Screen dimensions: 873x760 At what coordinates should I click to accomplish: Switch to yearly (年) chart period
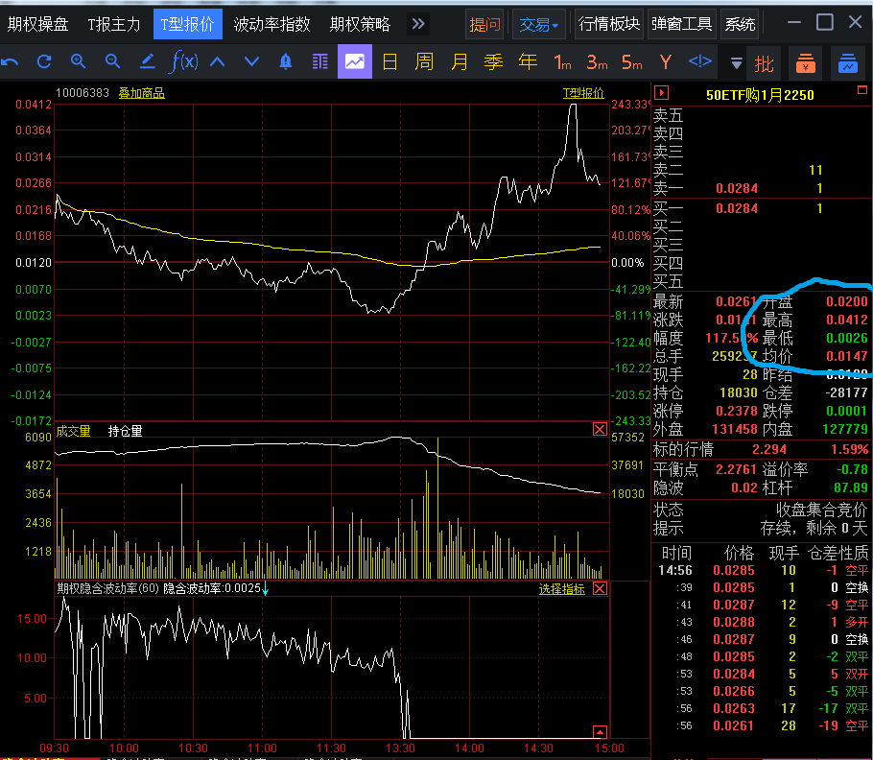point(528,61)
